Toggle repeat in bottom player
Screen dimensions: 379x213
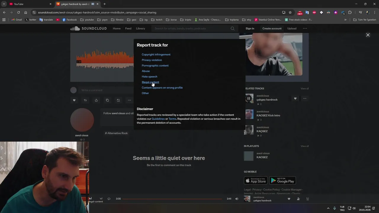click(x=109, y=199)
